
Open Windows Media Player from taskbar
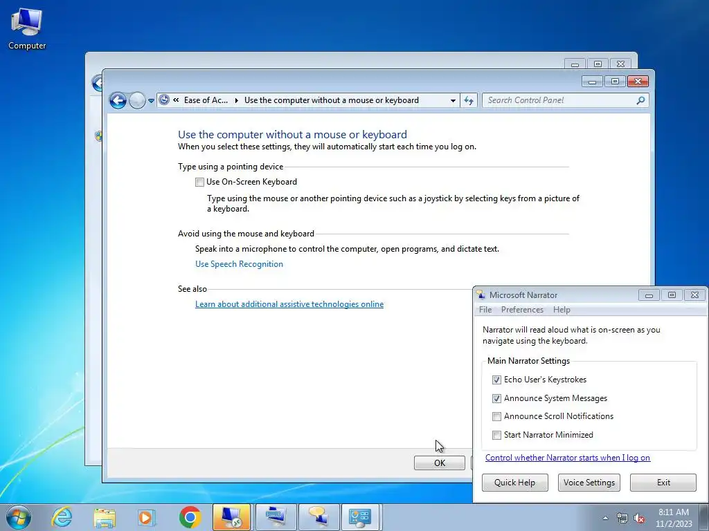[147, 517]
